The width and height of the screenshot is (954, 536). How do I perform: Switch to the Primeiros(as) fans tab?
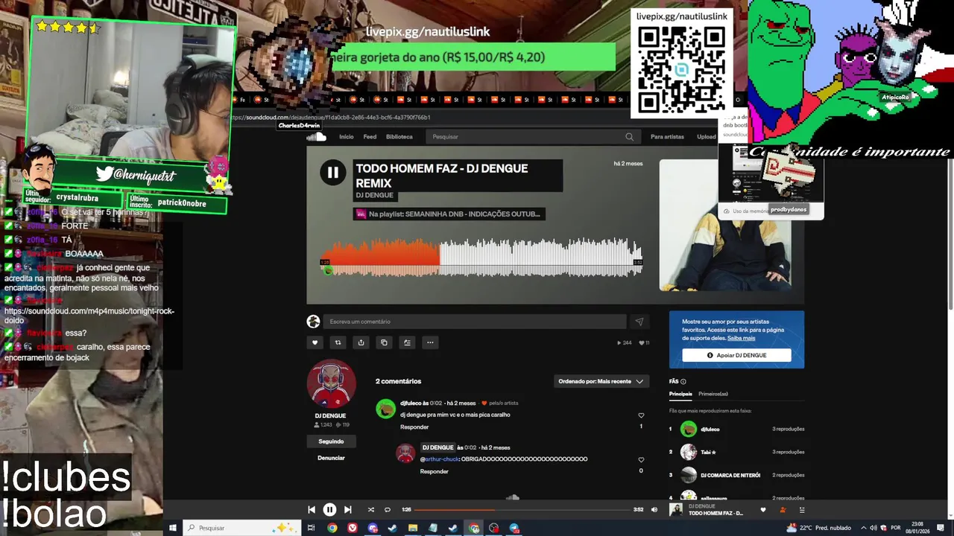[x=713, y=394]
